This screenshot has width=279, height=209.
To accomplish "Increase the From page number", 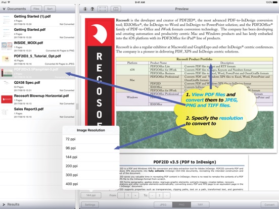I will [135, 195].
